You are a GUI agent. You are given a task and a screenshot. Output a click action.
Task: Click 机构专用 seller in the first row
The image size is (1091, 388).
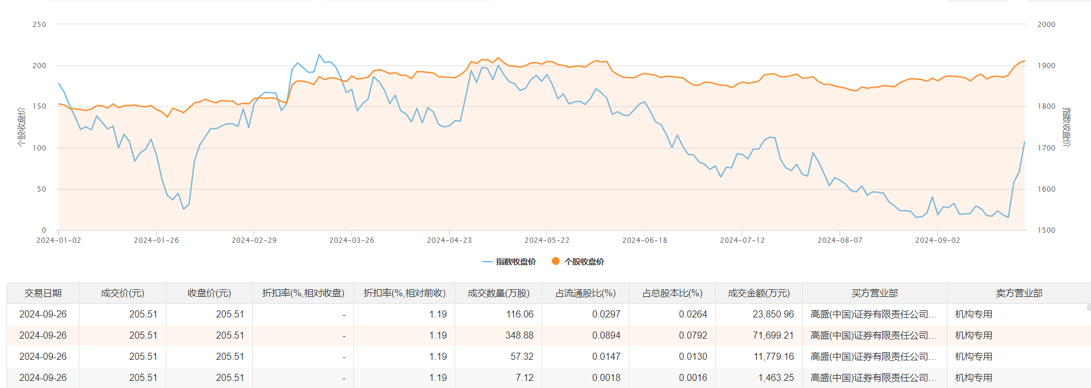tap(973, 315)
